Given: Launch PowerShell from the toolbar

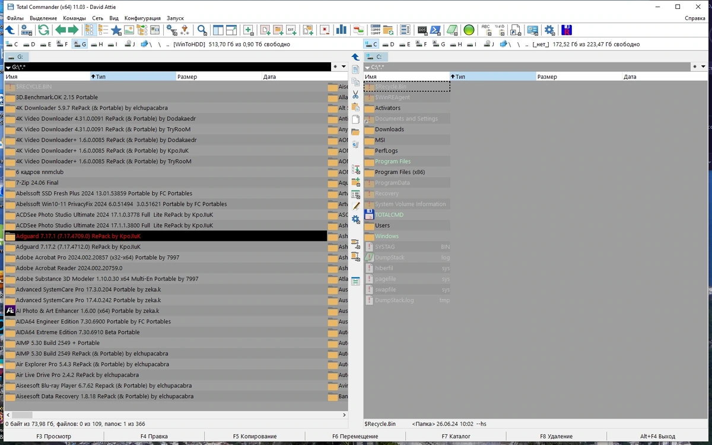Looking at the screenshot, I should (x=436, y=30).
